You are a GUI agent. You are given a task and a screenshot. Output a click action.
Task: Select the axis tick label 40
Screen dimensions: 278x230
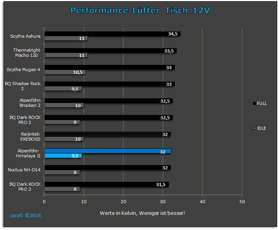202,202
